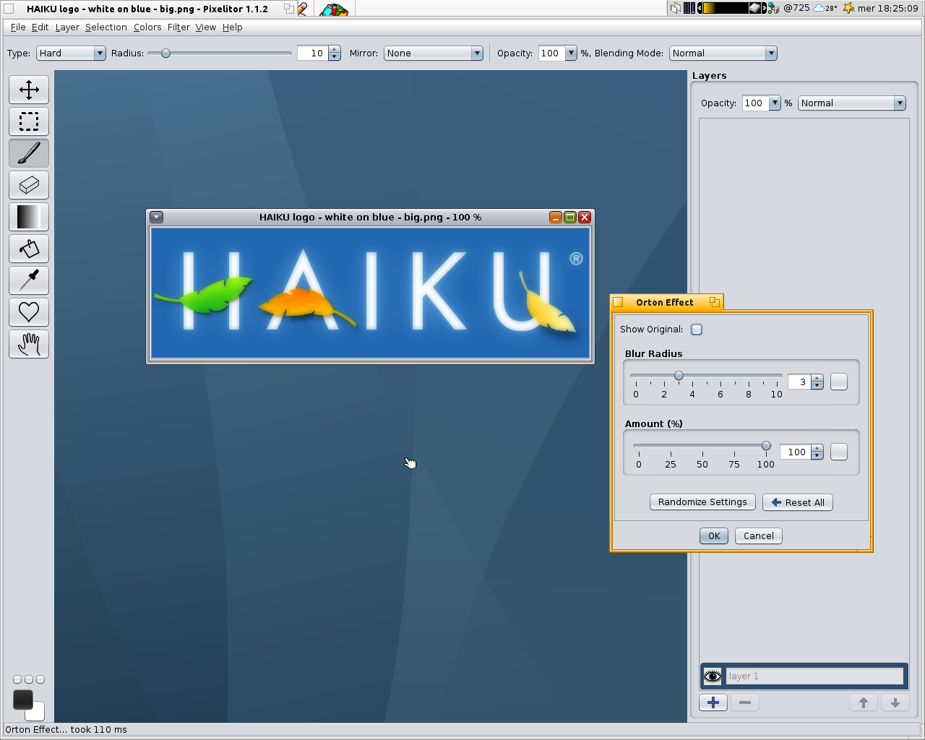
Task: Open the tool Blending Mode dropdown
Action: pyautogui.click(x=723, y=53)
